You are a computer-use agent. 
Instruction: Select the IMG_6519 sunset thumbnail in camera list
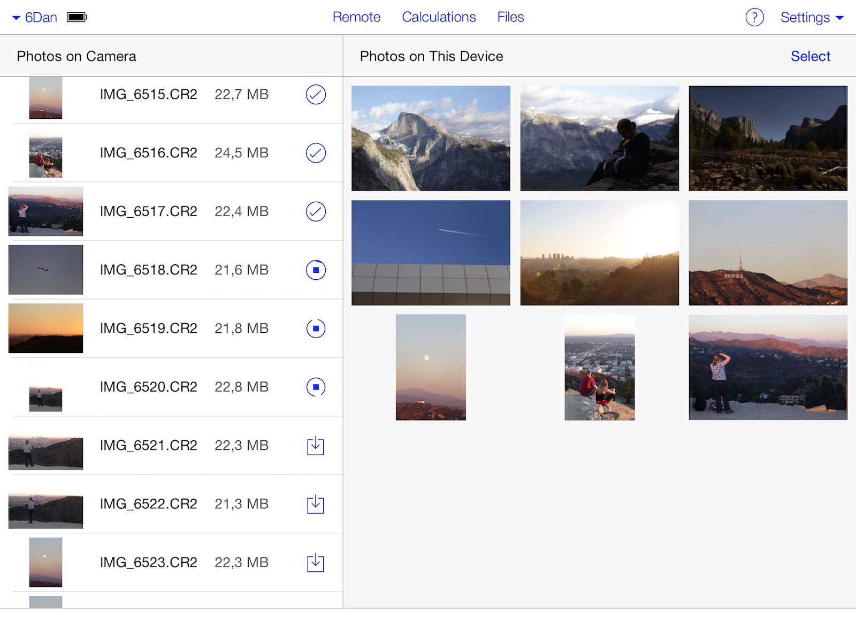(46, 328)
